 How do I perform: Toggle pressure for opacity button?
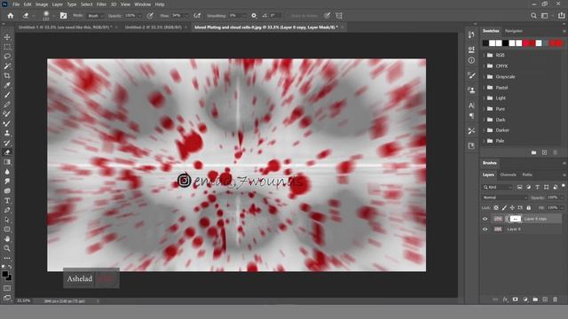tap(150, 16)
